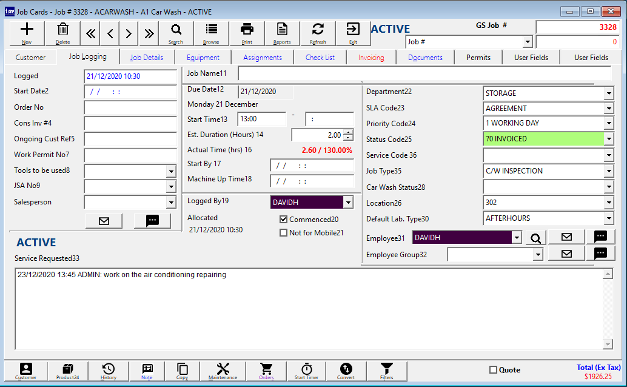Open the History icon at bottom
This screenshot has width=627, height=387.
click(109, 371)
